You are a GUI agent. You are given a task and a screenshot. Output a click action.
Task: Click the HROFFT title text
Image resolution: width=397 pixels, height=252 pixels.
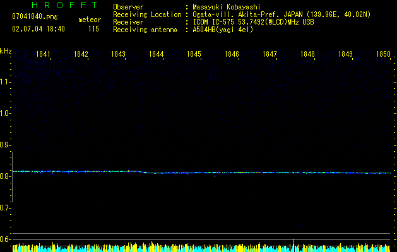65,5
